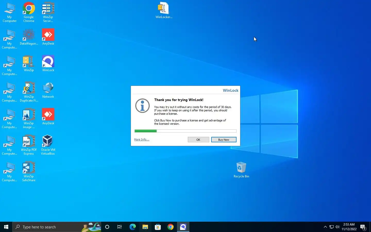The width and height of the screenshot is (371, 232).
Task: Select the DataWagon desktop shortcut
Action: pyautogui.click(x=29, y=37)
